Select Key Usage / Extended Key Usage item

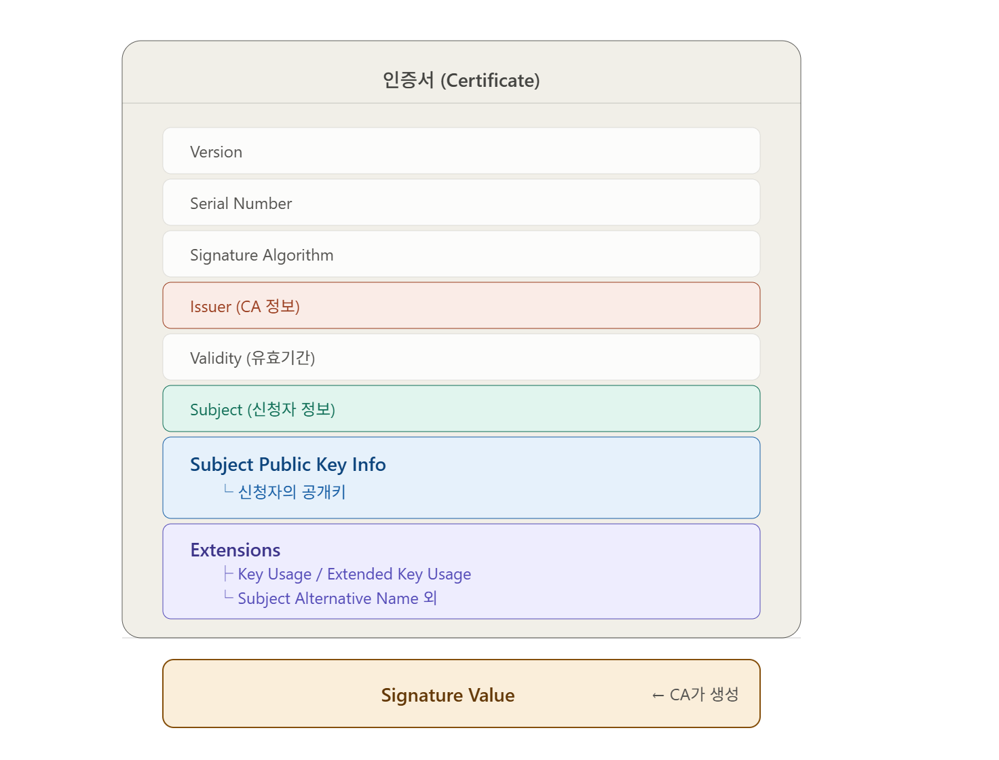[x=354, y=574]
